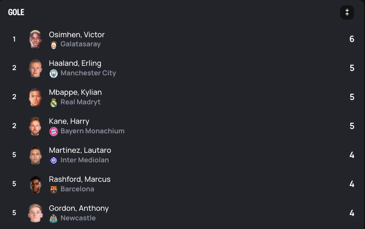Open the Osimhen, Victor player link
The width and height of the screenshot is (365, 229).
pos(77,35)
